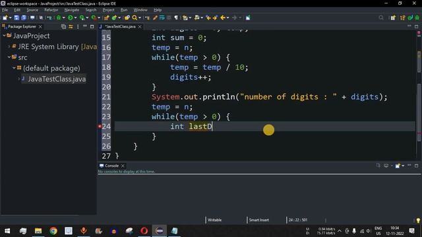Click the Open Perspective icon

(393, 18)
